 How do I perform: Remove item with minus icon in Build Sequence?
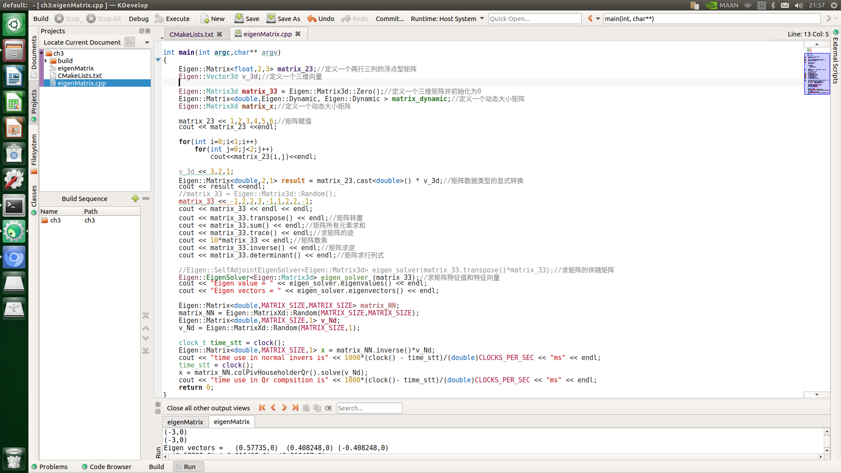(x=146, y=198)
